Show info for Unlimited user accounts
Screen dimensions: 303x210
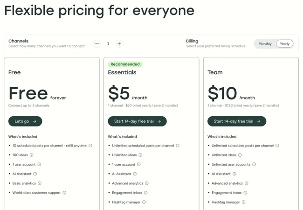(x=254, y=164)
